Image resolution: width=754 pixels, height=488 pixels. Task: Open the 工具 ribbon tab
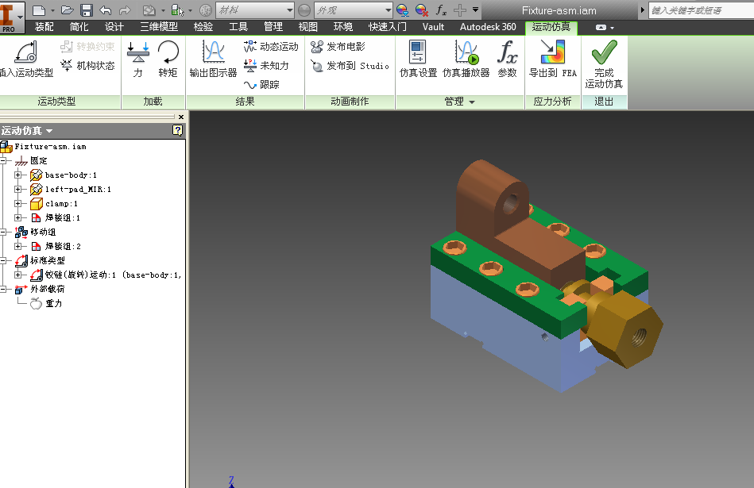[x=238, y=27]
